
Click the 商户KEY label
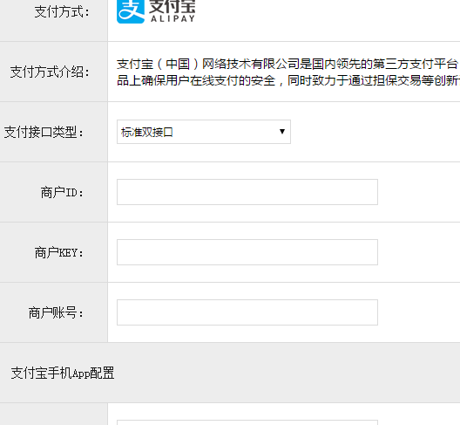59,253
